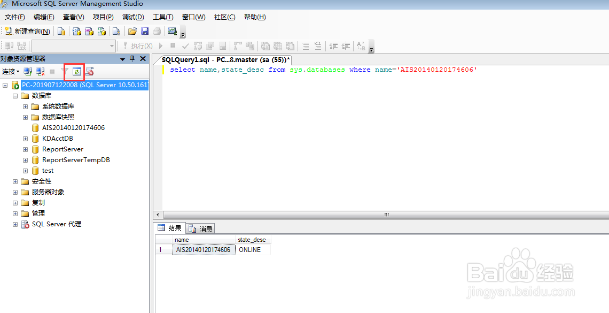
Task: Switch to the 结果 results tab
Action: coord(170,228)
